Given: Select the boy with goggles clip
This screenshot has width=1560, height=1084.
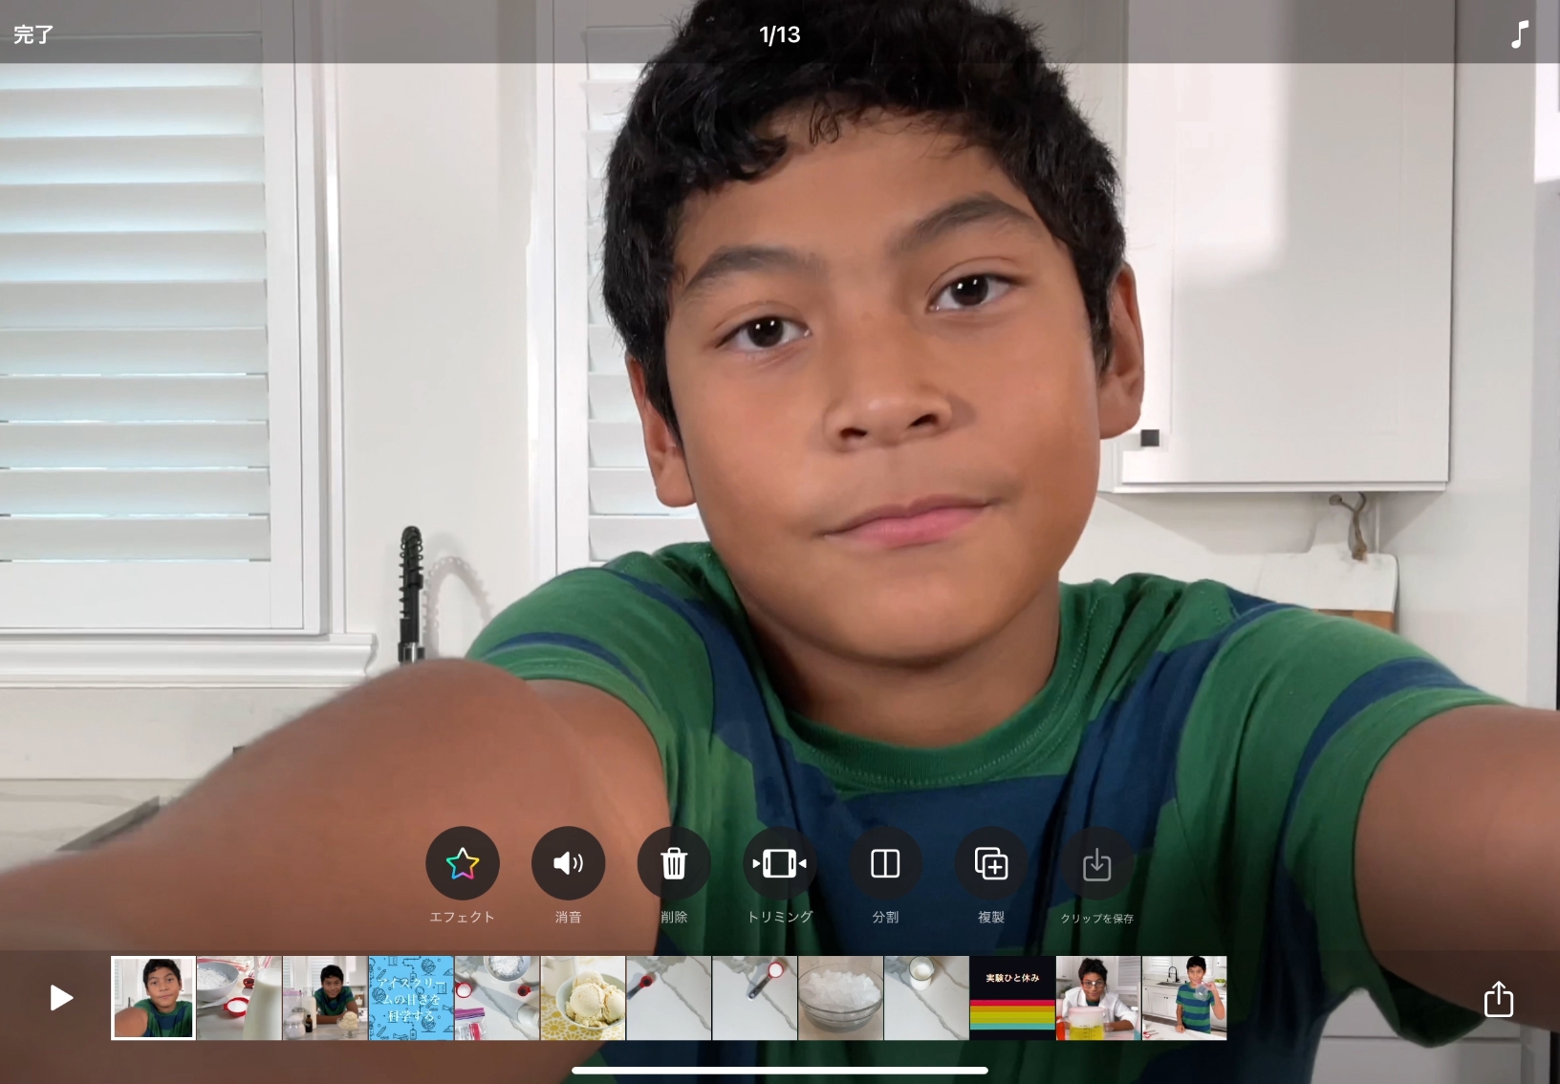Looking at the screenshot, I should pos(1098,998).
